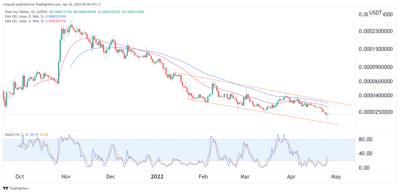Click price axis label 0.0000250000

pyautogui.click(x=376, y=112)
